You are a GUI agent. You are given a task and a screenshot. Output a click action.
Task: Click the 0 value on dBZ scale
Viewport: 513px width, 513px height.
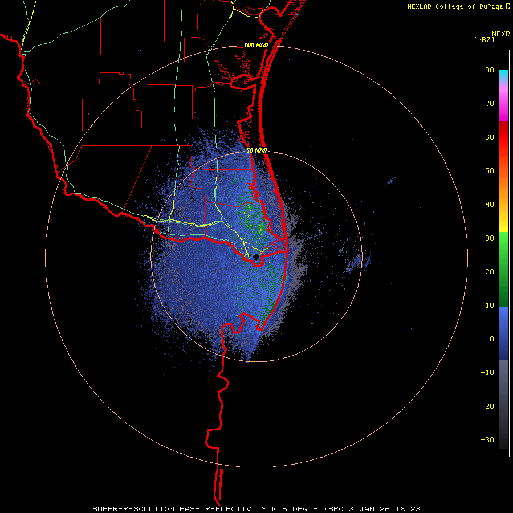tap(492, 339)
